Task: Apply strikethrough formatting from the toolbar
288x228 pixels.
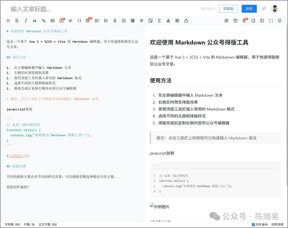Action: (x=114, y=21)
